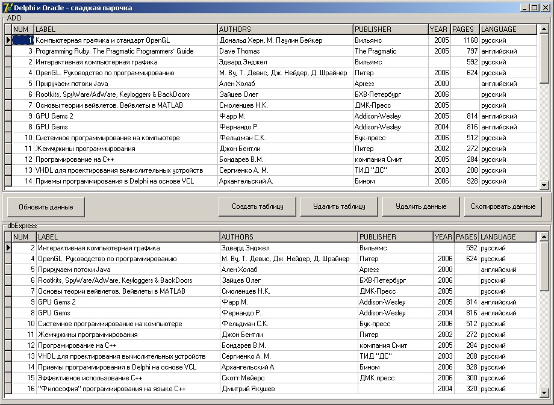Click "Удалить данные" button
The height and width of the screenshot is (405, 554).
point(421,206)
